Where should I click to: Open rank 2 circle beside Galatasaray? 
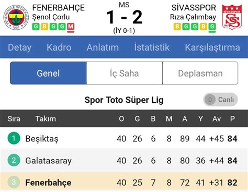pos(14,160)
